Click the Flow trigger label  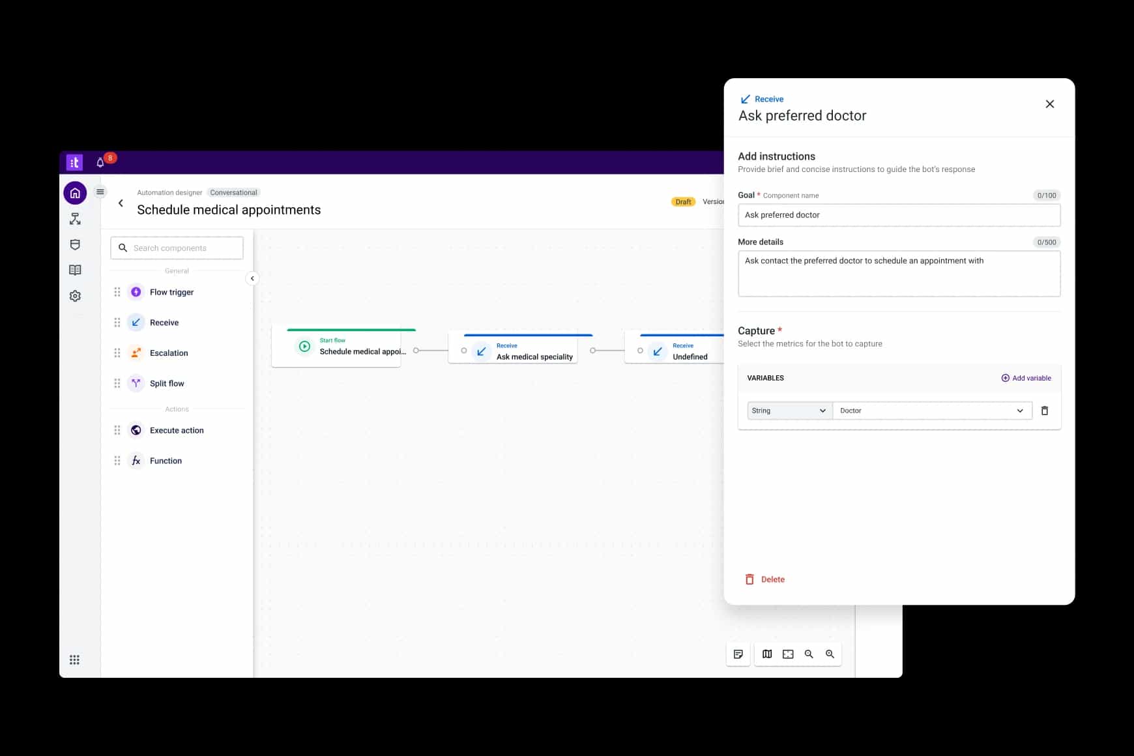pos(171,292)
